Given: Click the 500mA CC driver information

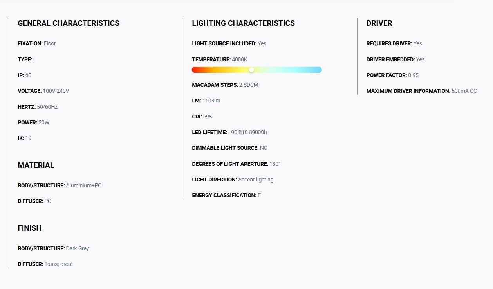Looking at the screenshot, I should pyautogui.click(x=464, y=91).
